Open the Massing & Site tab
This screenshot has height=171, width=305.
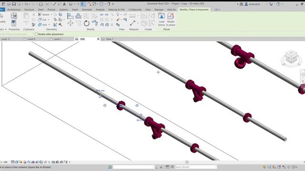(x=116, y=9)
